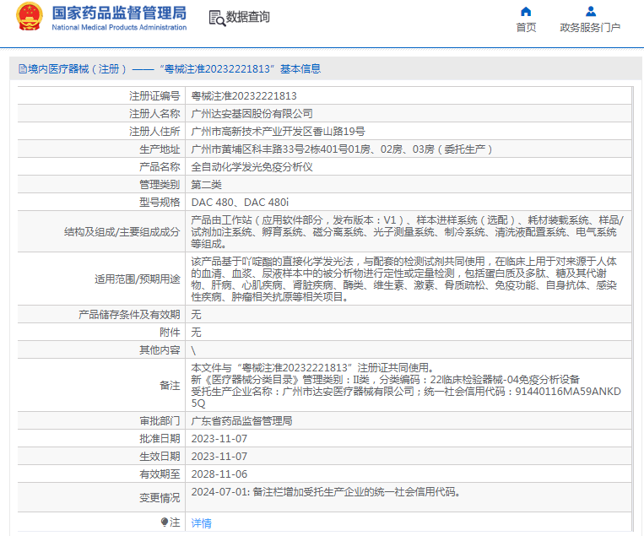Open the 数据查询 text link
Image resolution: width=644 pixels, height=536 pixels.
pos(248,17)
